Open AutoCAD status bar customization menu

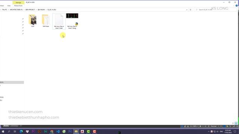tap(237, 126)
